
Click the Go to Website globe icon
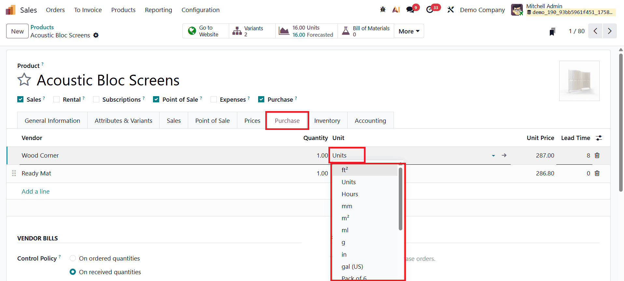[192, 31]
